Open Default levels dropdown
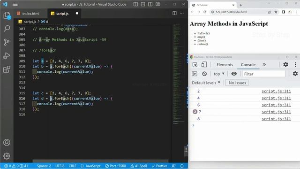 (x=206, y=83)
